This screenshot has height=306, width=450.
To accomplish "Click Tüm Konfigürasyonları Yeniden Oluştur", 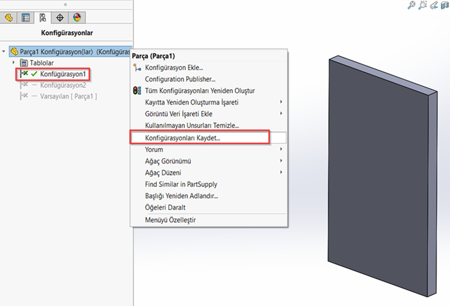I will click(x=199, y=91).
